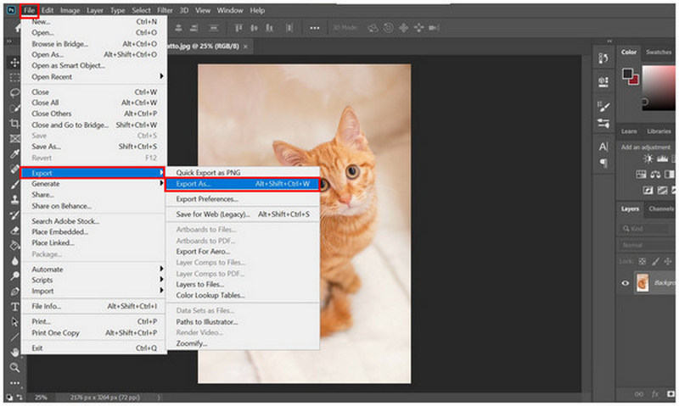Expand the Import submenu arrow
This screenshot has height=406, width=679.
click(161, 291)
